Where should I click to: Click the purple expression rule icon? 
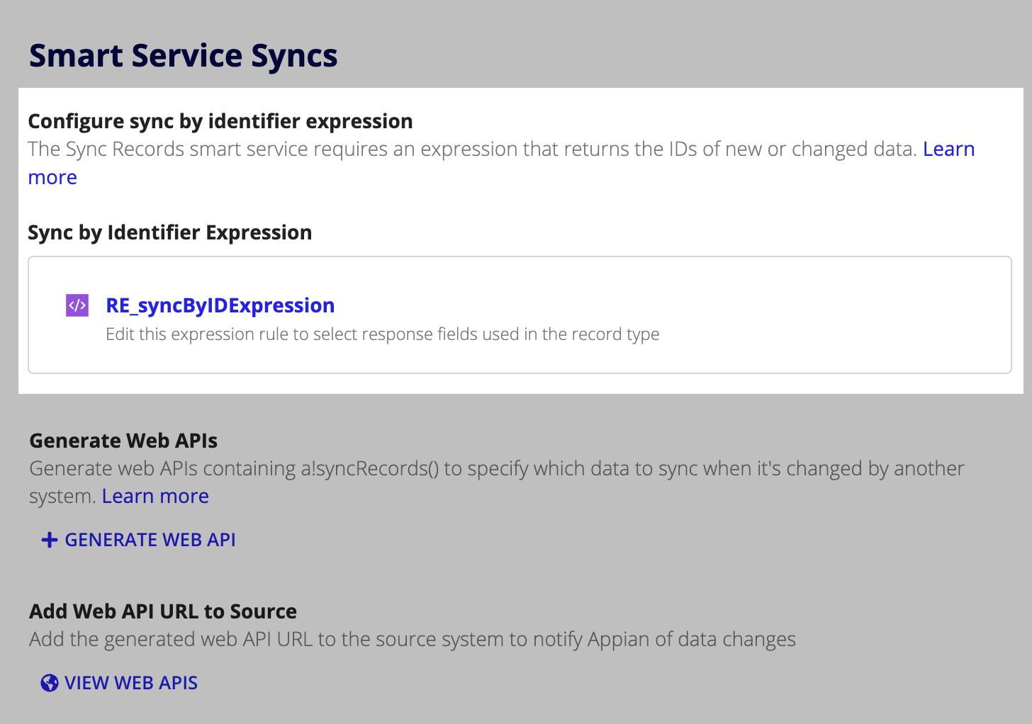[77, 305]
